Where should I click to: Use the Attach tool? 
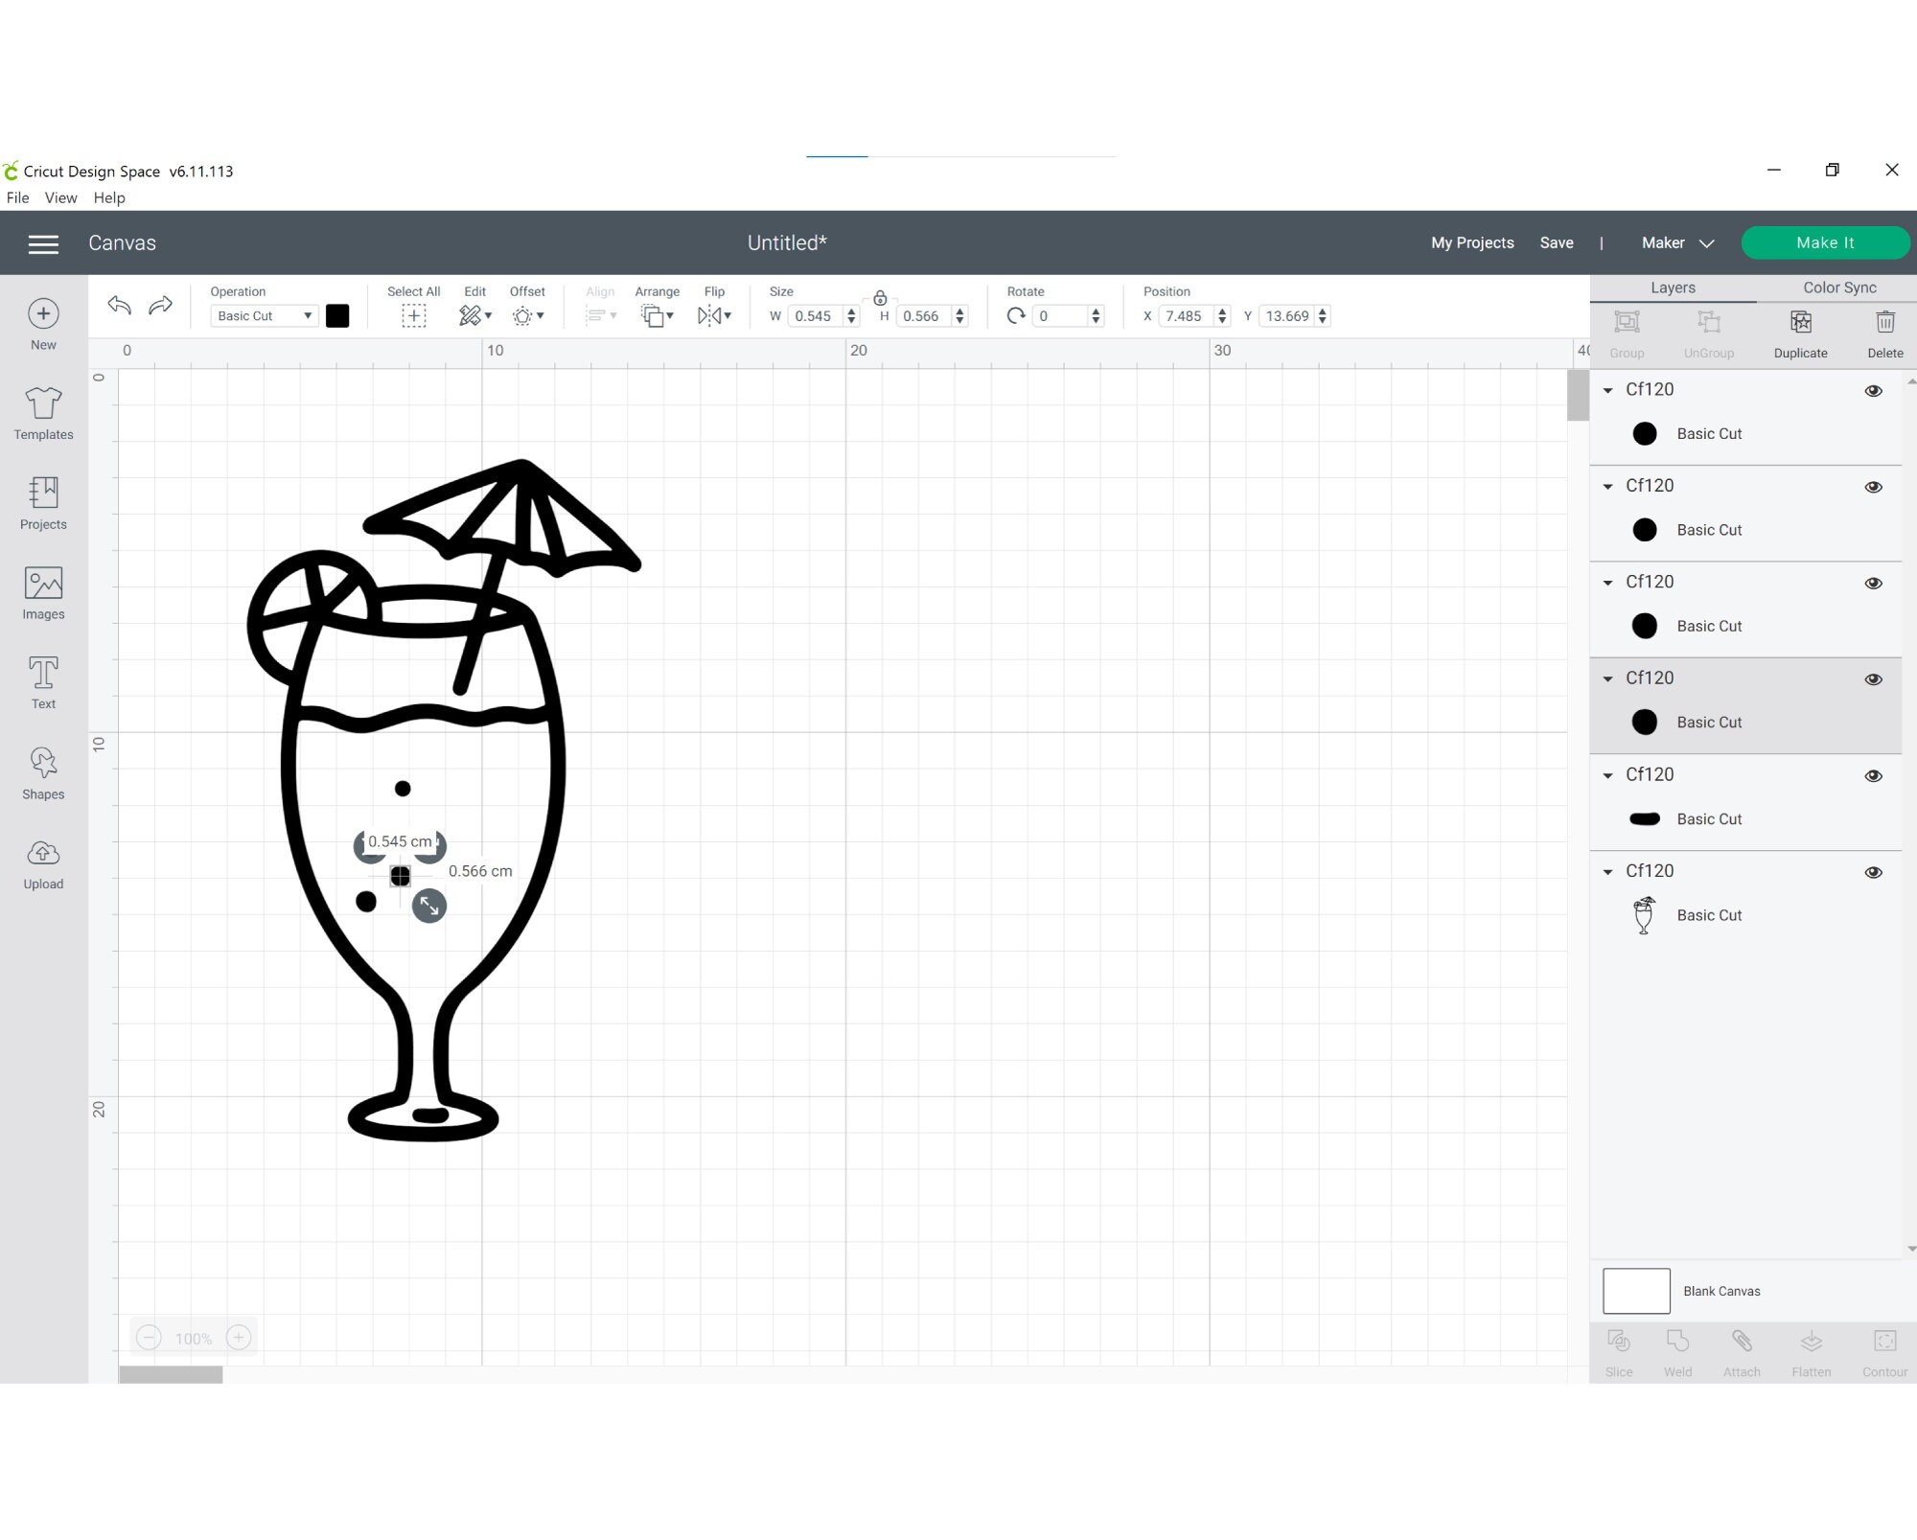click(1742, 1351)
